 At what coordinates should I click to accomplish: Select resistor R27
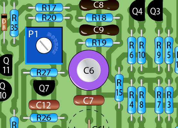pyautogui.click(x=44, y=73)
